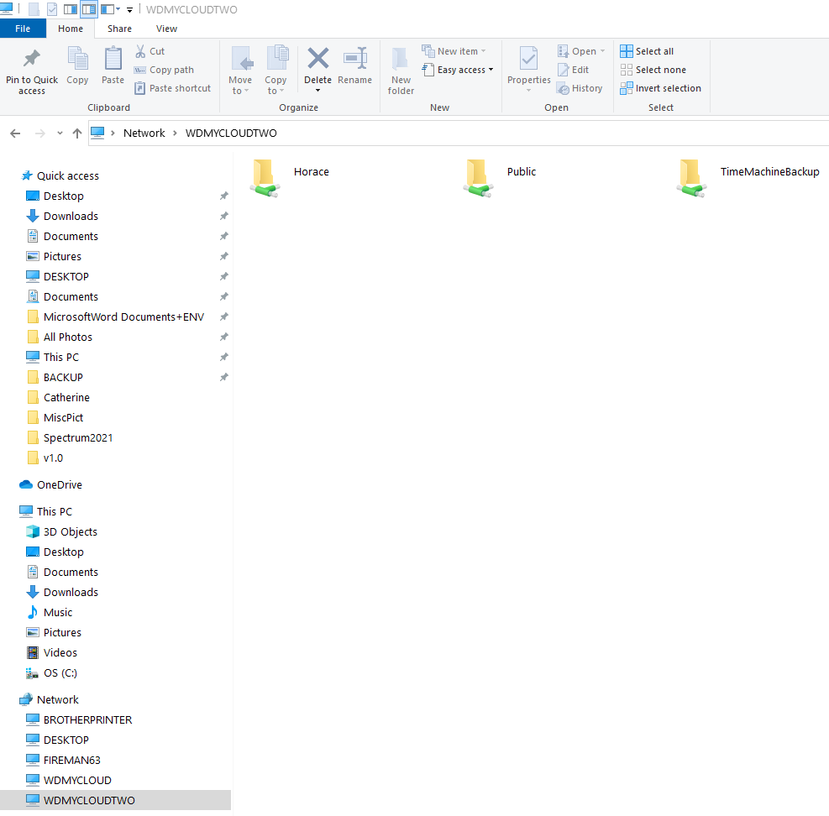Select OneDrive in navigation pane

(50, 484)
